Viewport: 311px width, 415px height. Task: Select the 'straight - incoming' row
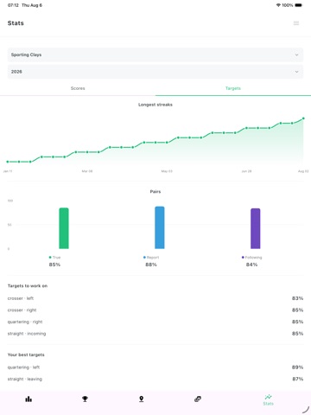pos(155,334)
